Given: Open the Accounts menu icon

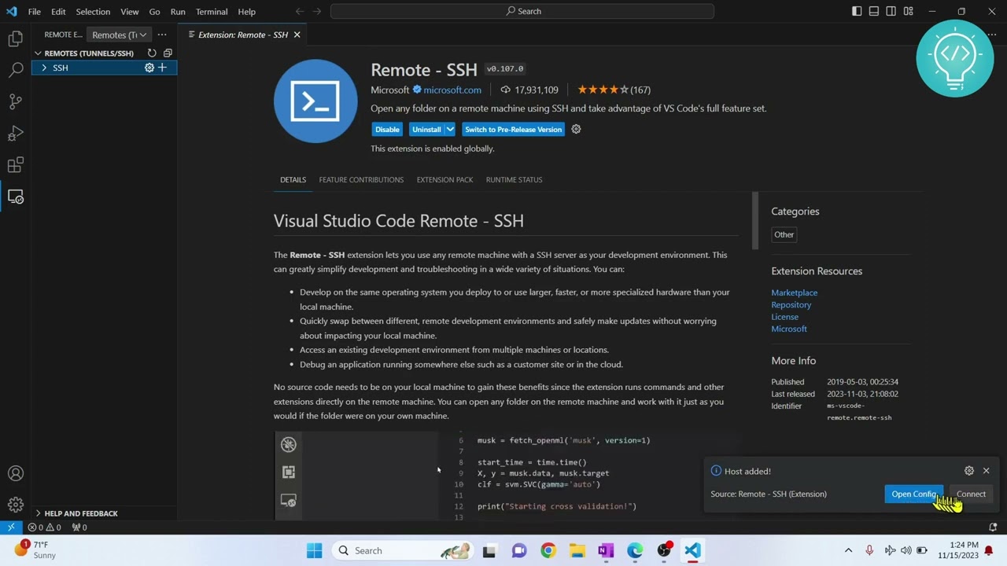Looking at the screenshot, I should click(x=15, y=473).
